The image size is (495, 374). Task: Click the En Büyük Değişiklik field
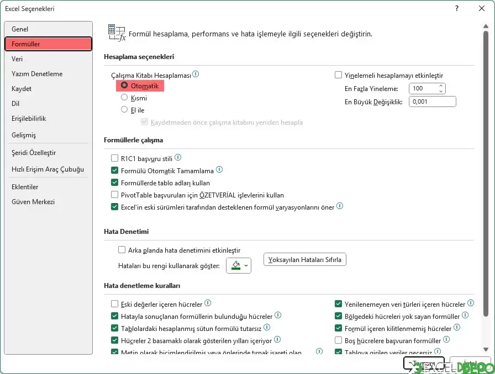pos(433,101)
